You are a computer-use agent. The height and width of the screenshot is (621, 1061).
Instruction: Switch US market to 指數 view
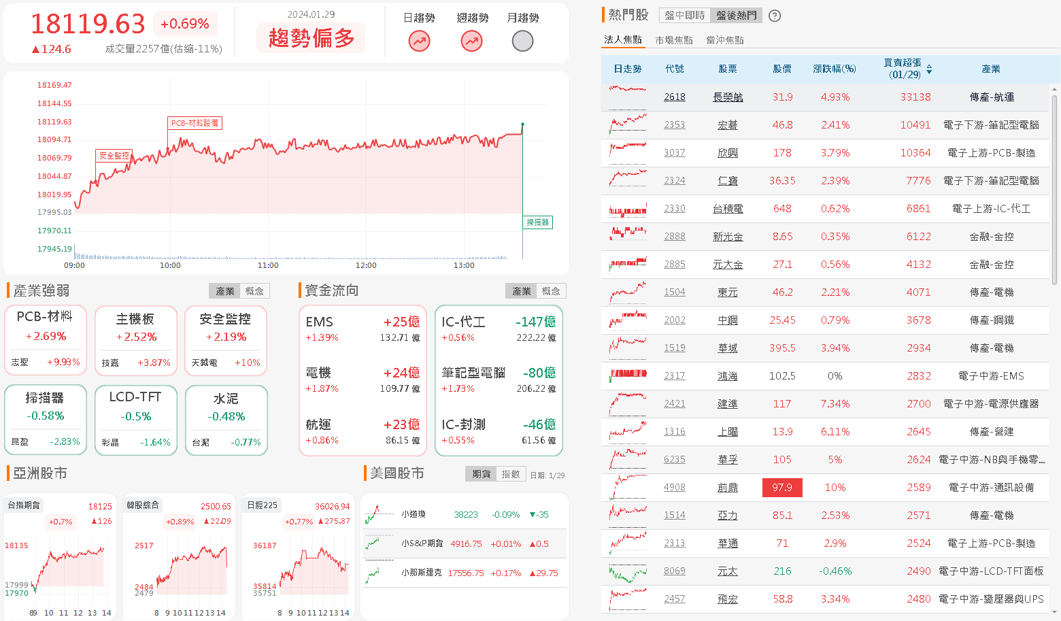pos(510,474)
